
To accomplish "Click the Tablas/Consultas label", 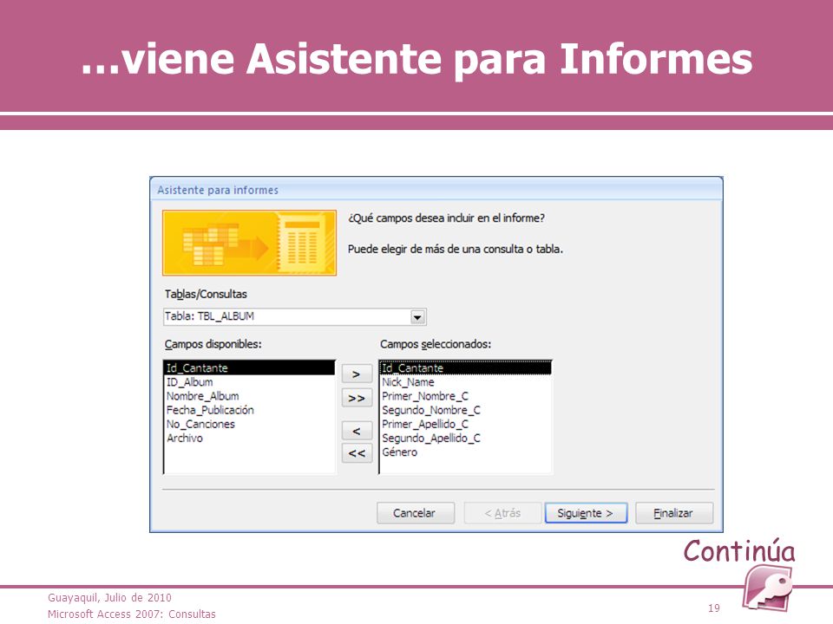I will point(206,294).
